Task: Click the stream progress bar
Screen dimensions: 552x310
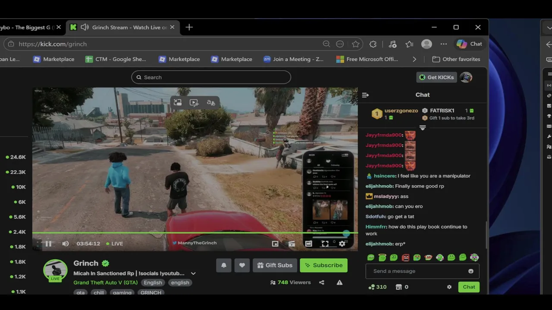Action: [195, 233]
